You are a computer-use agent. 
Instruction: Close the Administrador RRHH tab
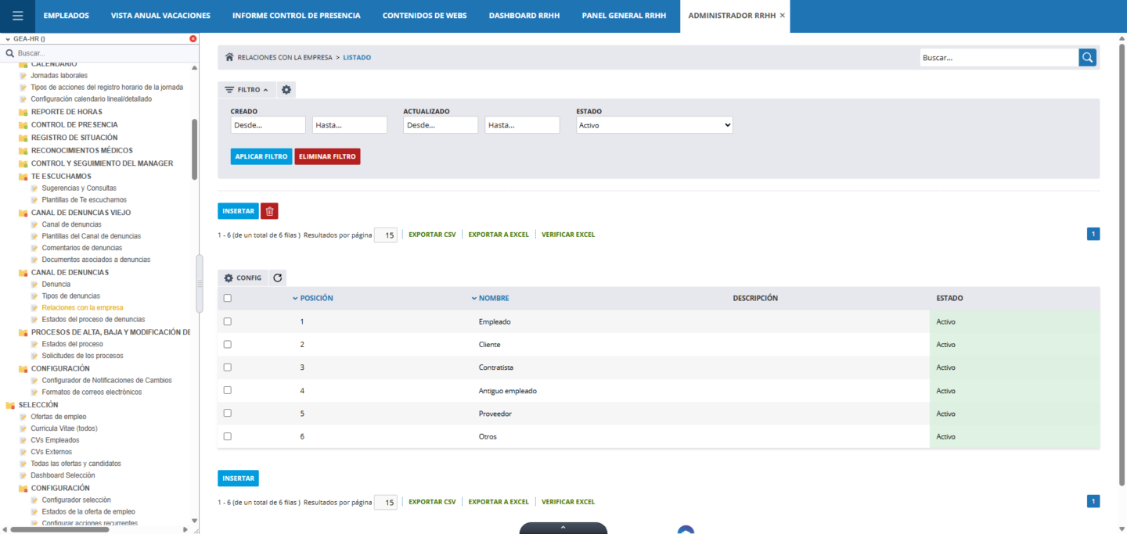point(782,16)
